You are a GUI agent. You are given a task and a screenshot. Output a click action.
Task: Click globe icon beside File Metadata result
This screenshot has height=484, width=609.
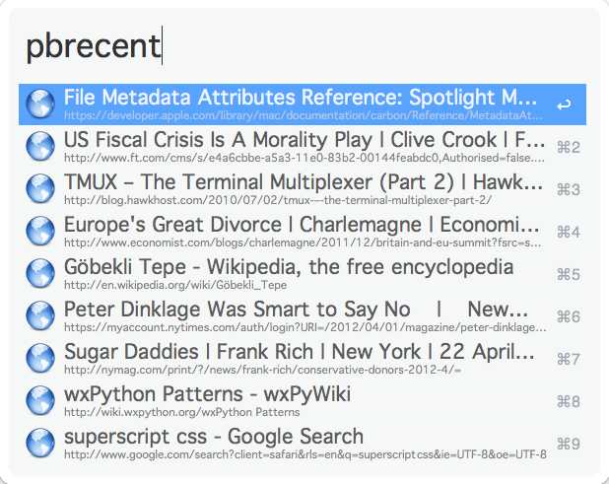[40, 104]
